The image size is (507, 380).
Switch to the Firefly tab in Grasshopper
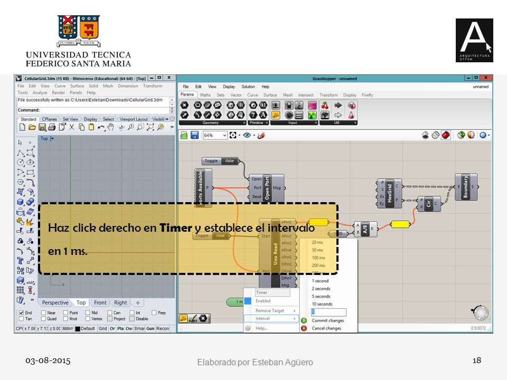click(x=368, y=95)
